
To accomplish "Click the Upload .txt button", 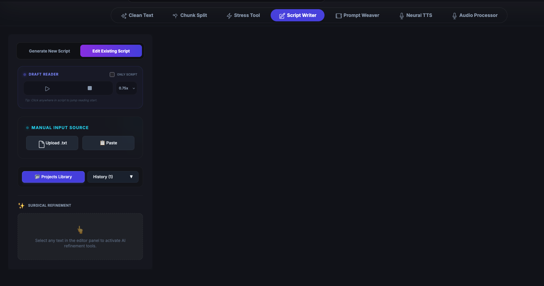I will (x=52, y=143).
